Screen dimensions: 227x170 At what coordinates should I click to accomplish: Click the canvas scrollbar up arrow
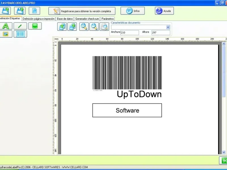pyautogui.click(x=224, y=44)
